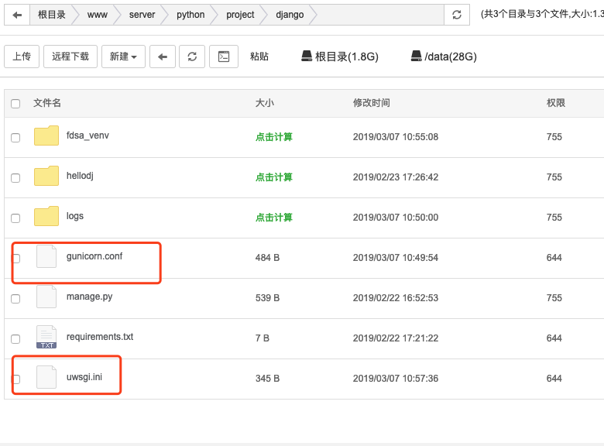
Task: Click the 根目录(1.8G) disk shortcut
Action: tap(340, 57)
